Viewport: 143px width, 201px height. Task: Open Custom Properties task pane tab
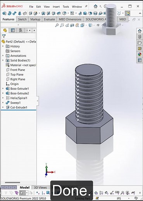[140, 60]
